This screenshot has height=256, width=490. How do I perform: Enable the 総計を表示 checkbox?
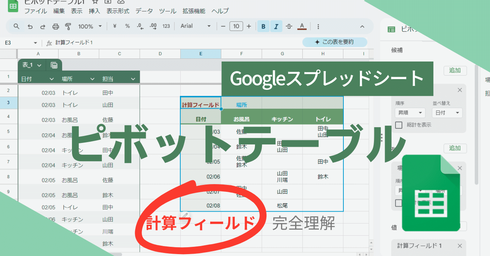tap(399, 125)
